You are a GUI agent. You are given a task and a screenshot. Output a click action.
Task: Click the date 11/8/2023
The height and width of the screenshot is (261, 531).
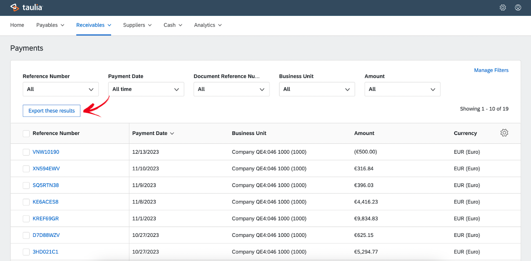pyautogui.click(x=144, y=202)
